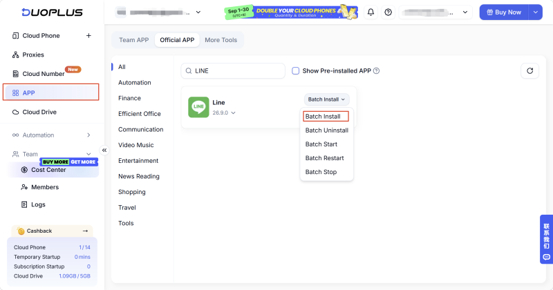The height and width of the screenshot is (290, 553).
Task: Select the Video Music category
Action: click(135, 145)
